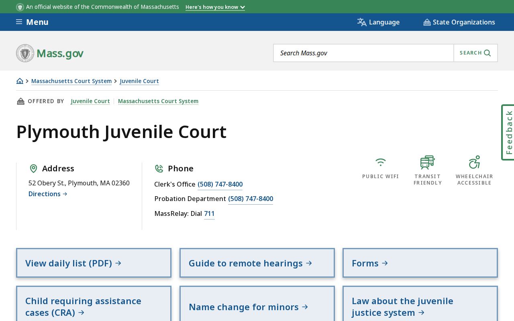Click the Transit Friendly bus icon

(428, 162)
